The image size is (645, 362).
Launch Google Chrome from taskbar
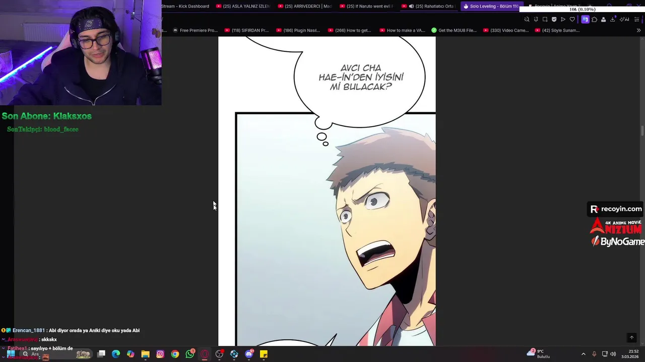175,354
